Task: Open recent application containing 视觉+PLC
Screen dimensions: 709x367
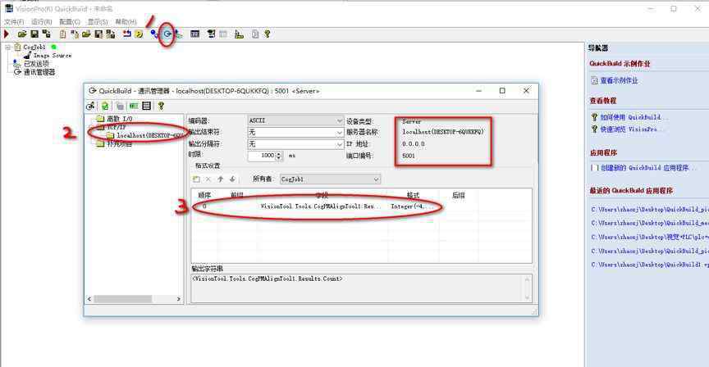Action: [650, 237]
